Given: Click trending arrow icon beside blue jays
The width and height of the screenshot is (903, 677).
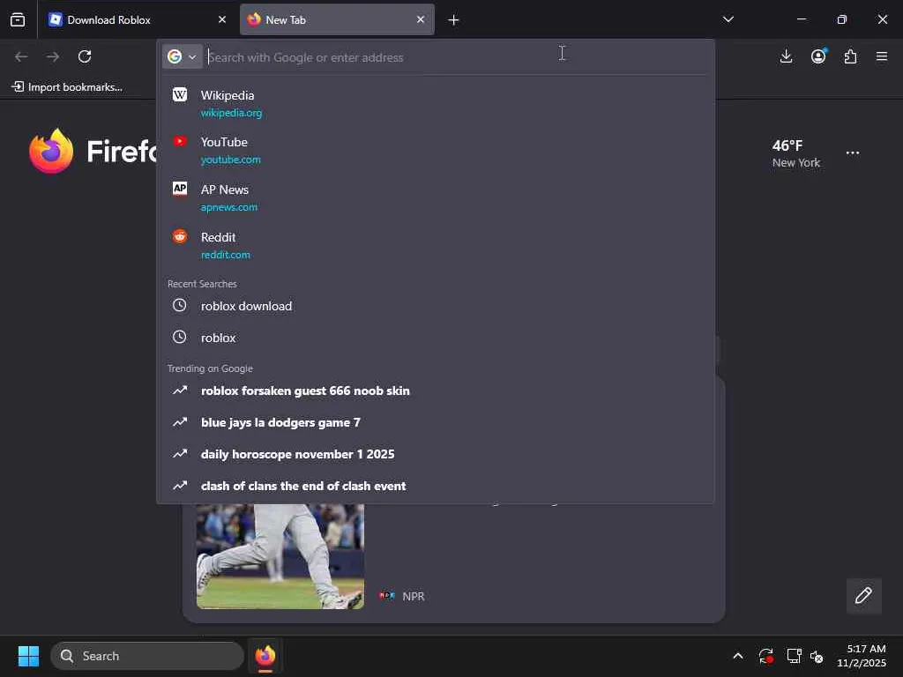Looking at the screenshot, I should pos(180,422).
